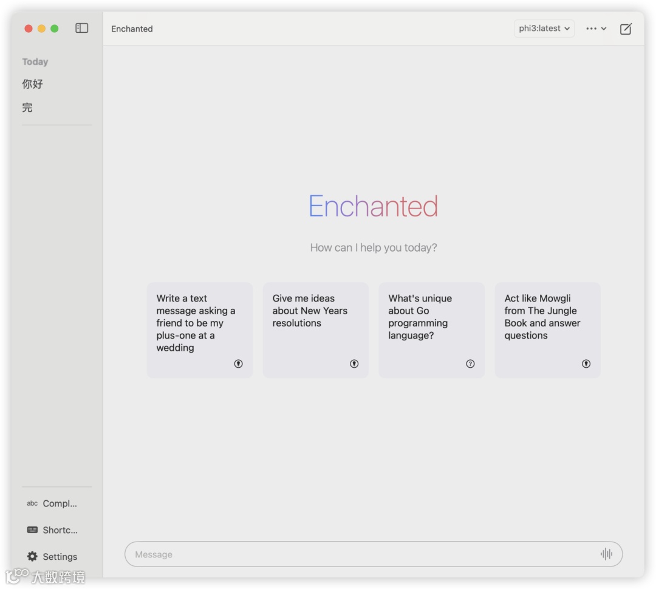Select the Go programming language prompt card

tap(431, 330)
